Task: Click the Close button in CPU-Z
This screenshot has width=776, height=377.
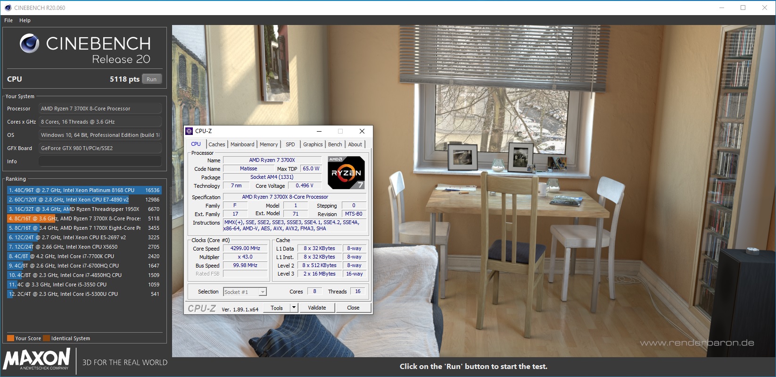Action: 353,308
